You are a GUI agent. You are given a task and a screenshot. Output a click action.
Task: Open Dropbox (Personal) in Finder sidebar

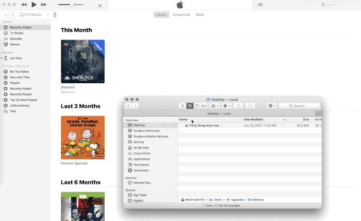tap(151, 131)
